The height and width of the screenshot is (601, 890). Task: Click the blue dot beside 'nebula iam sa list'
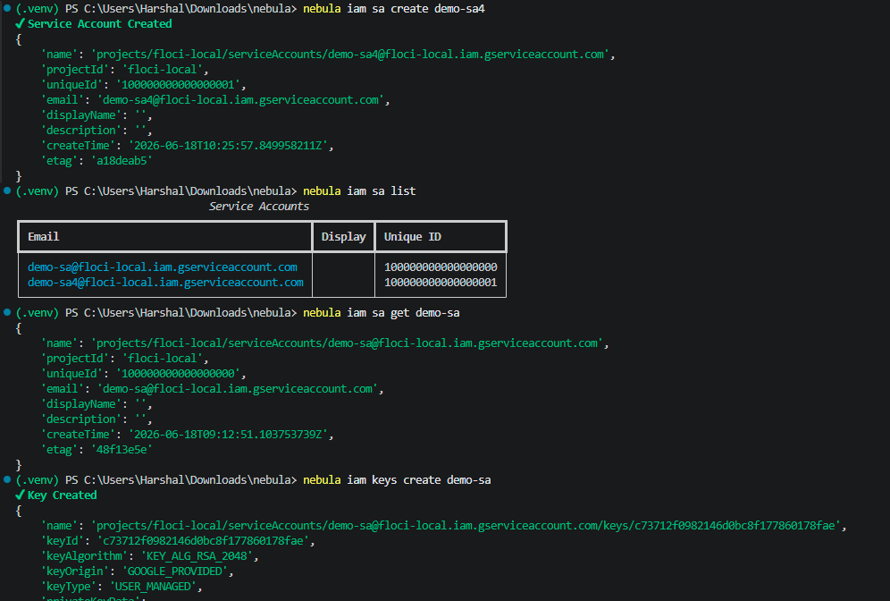7,190
